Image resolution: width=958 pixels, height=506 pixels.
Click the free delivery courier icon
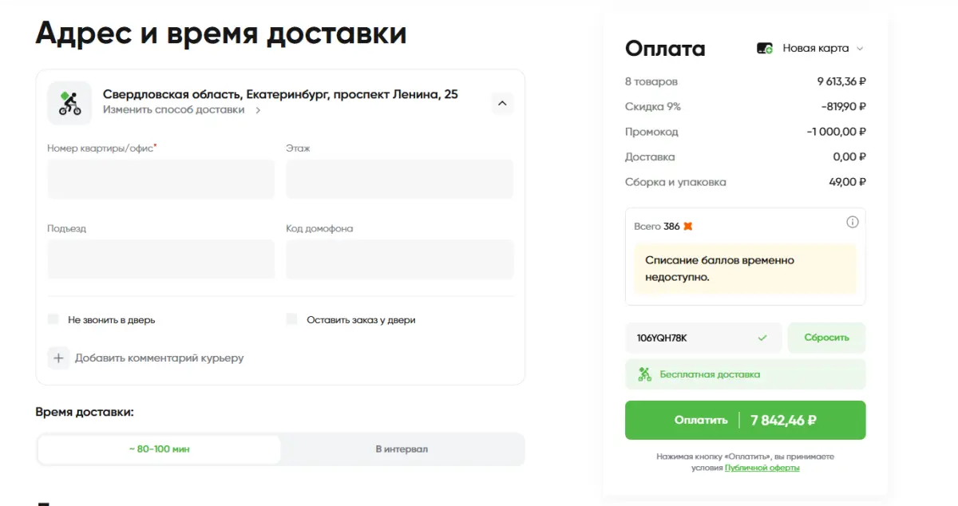coord(645,374)
